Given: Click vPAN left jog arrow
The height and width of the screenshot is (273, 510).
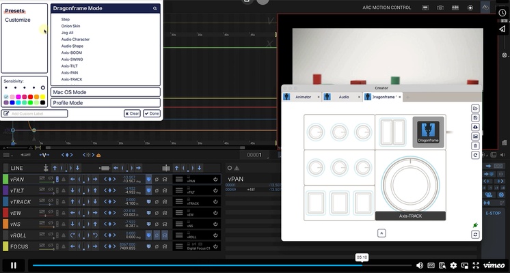Looking at the screenshot, I should (72, 179).
